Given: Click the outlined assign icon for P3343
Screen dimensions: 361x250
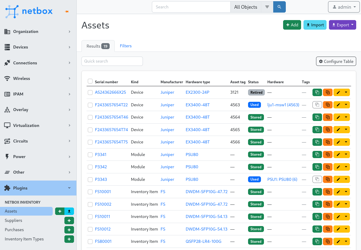Looking at the screenshot, I should 317,179.
